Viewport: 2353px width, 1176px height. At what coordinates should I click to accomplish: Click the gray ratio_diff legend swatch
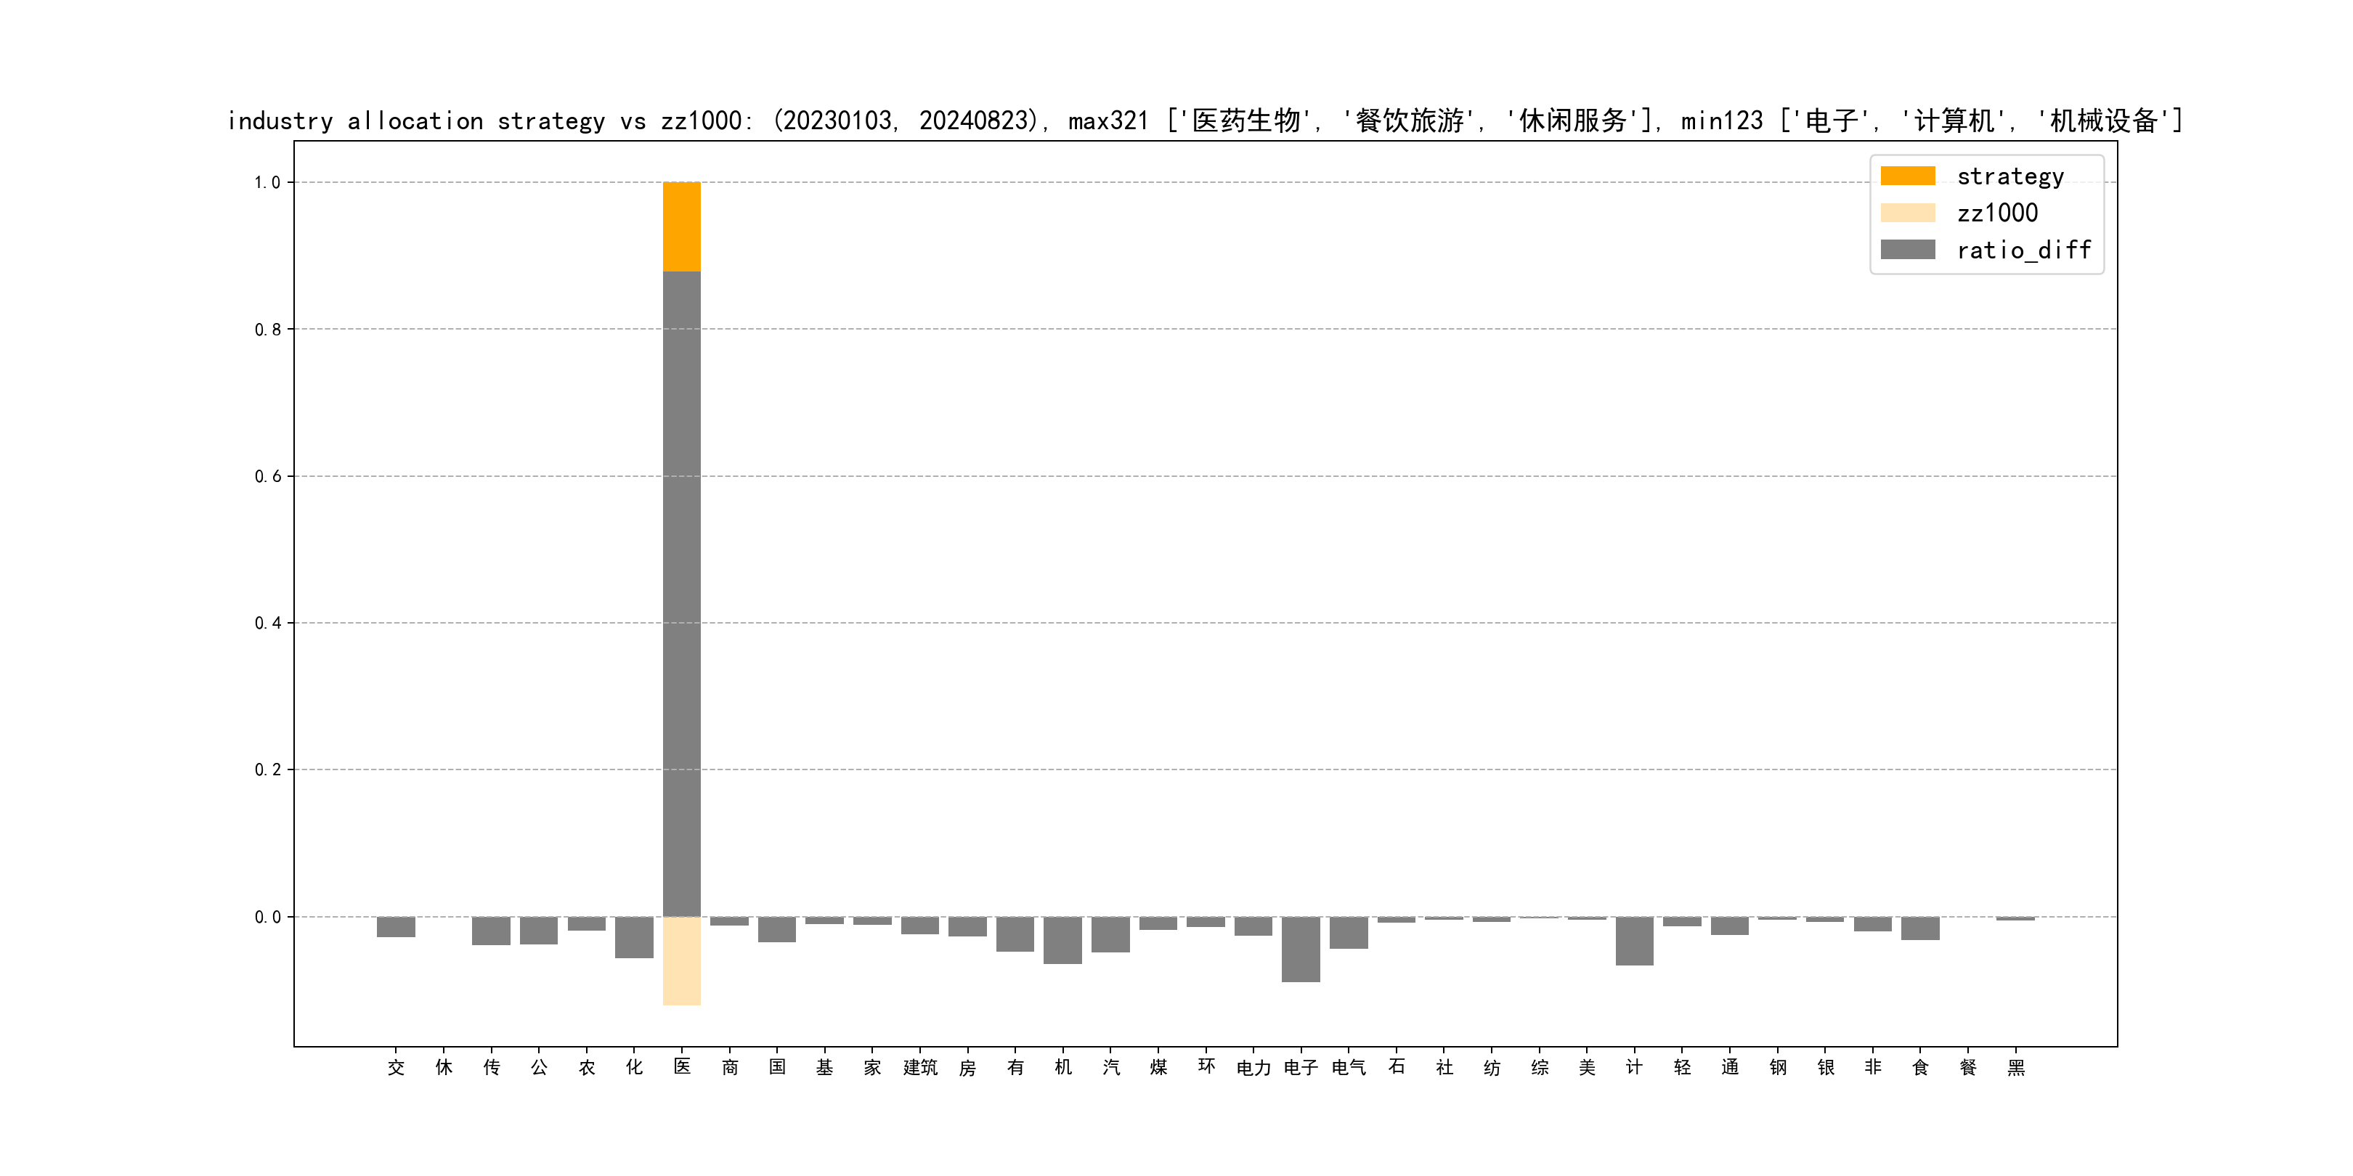coord(1907,249)
